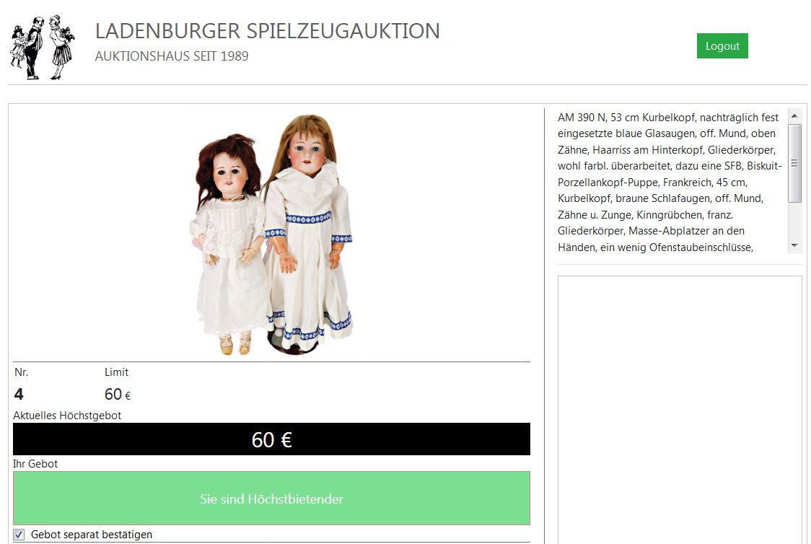Click the Ladenburger Spielzeugauktion title
The width and height of the screenshot is (811, 544).
[268, 31]
